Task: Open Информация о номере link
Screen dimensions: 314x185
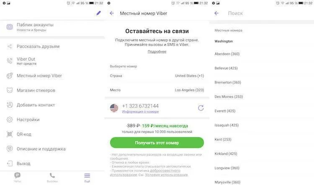Action: click(x=140, y=112)
